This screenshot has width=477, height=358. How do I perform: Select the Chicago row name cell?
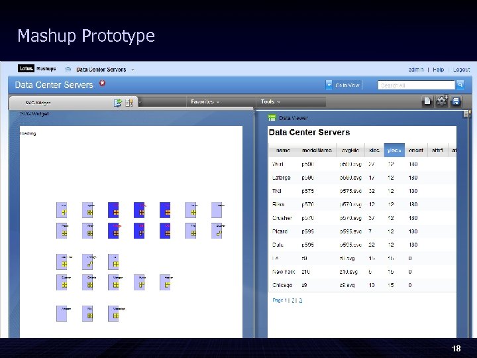282,285
